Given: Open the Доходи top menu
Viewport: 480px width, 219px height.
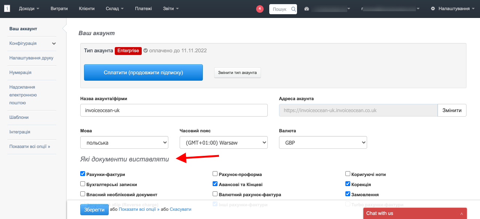Looking at the screenshot, I should point(29,9).
